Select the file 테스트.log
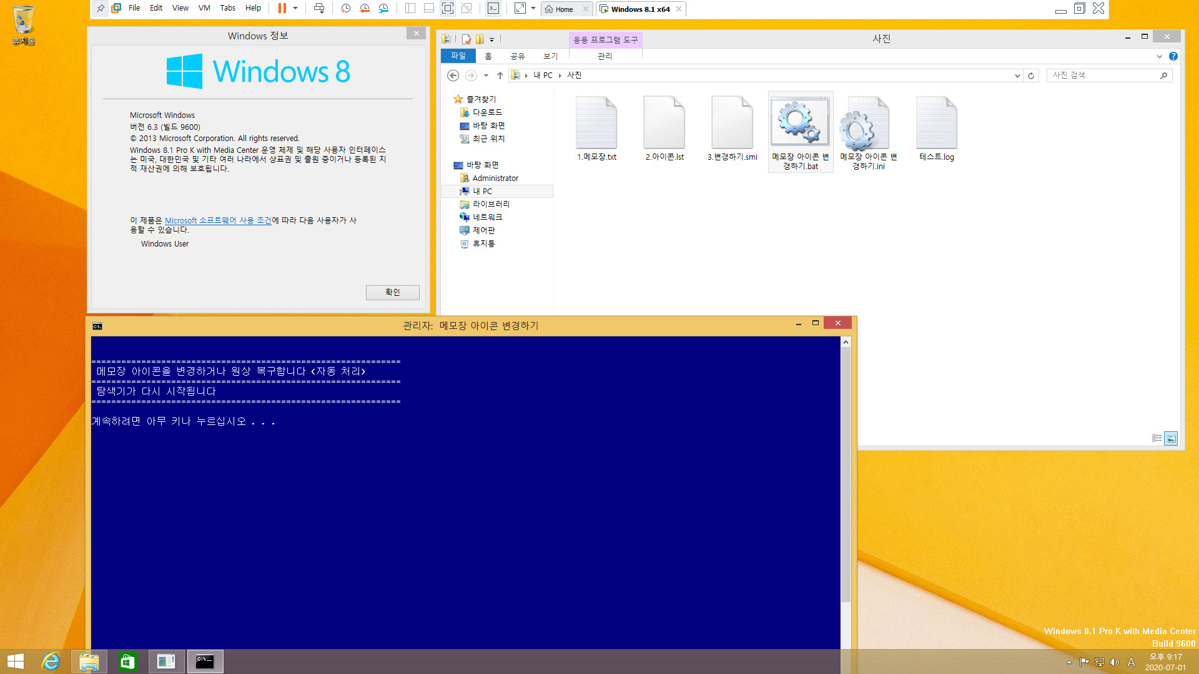The image size is (1199, 674). [x=936, y=129]
